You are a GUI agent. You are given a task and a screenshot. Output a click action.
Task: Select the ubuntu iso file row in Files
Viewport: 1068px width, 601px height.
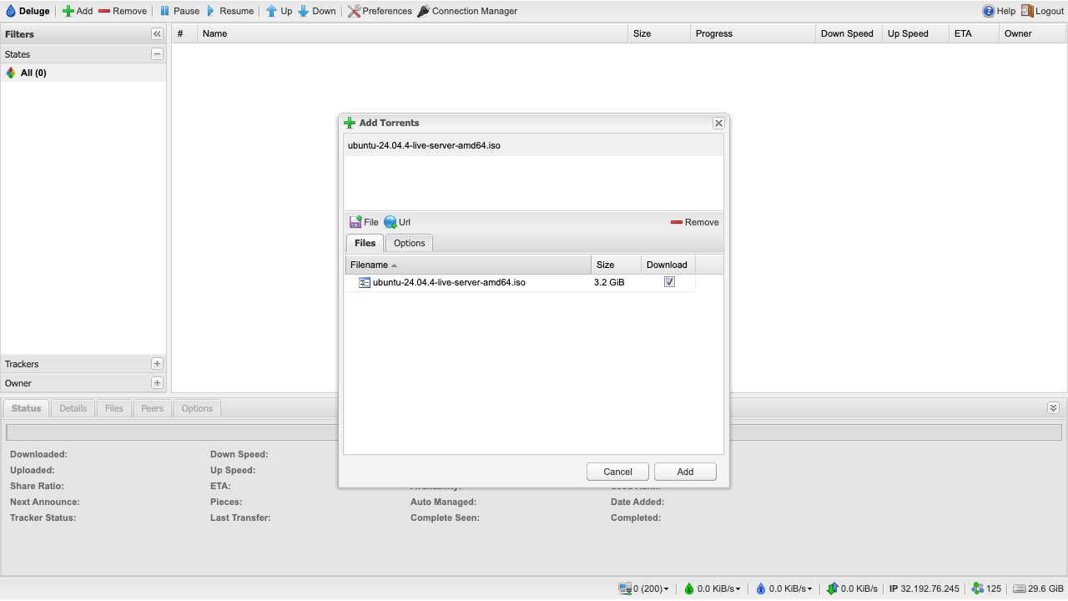click(521, 282)
